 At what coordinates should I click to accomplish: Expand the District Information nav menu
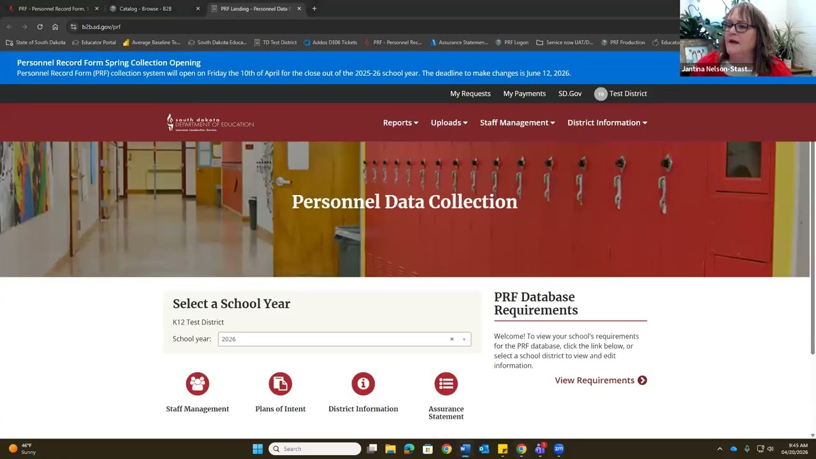pos(607,122)
